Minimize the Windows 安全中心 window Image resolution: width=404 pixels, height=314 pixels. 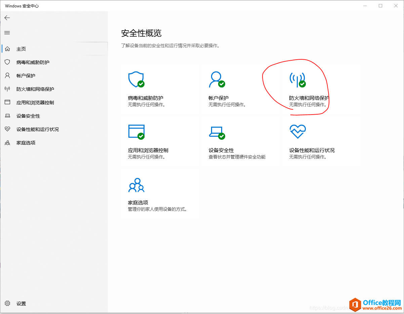coord(365,6)
